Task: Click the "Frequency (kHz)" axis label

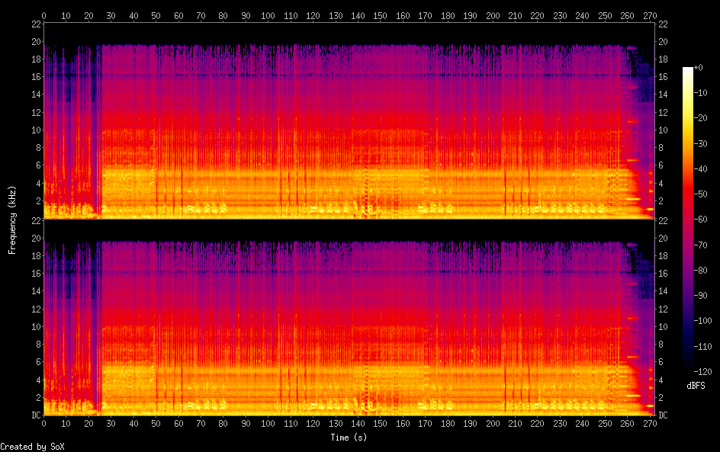Action: point(12,219)
